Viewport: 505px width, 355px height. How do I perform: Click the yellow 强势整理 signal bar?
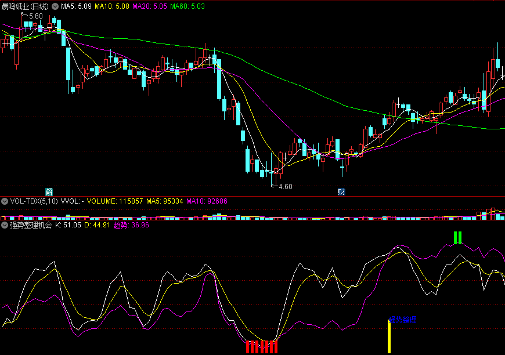pyautogui.click(x=389, y=336)
